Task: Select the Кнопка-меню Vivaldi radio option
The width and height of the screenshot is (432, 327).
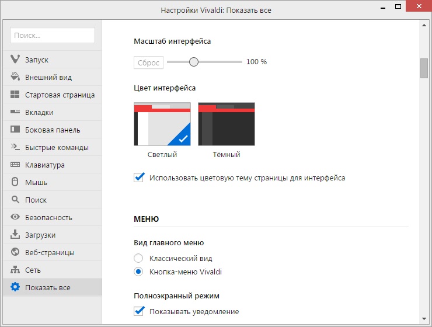Action: tap(138, 272)
